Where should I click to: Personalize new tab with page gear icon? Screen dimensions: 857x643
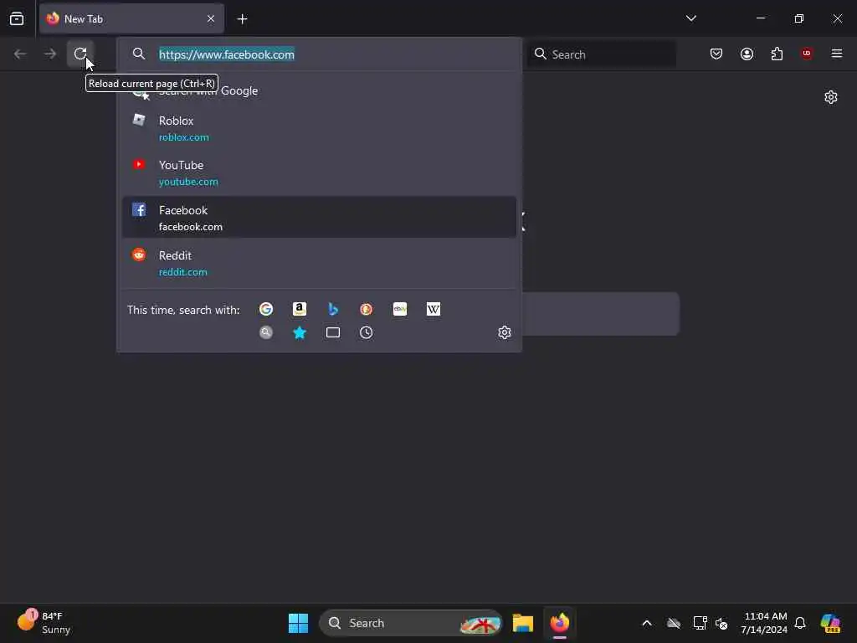pos(831,97)
